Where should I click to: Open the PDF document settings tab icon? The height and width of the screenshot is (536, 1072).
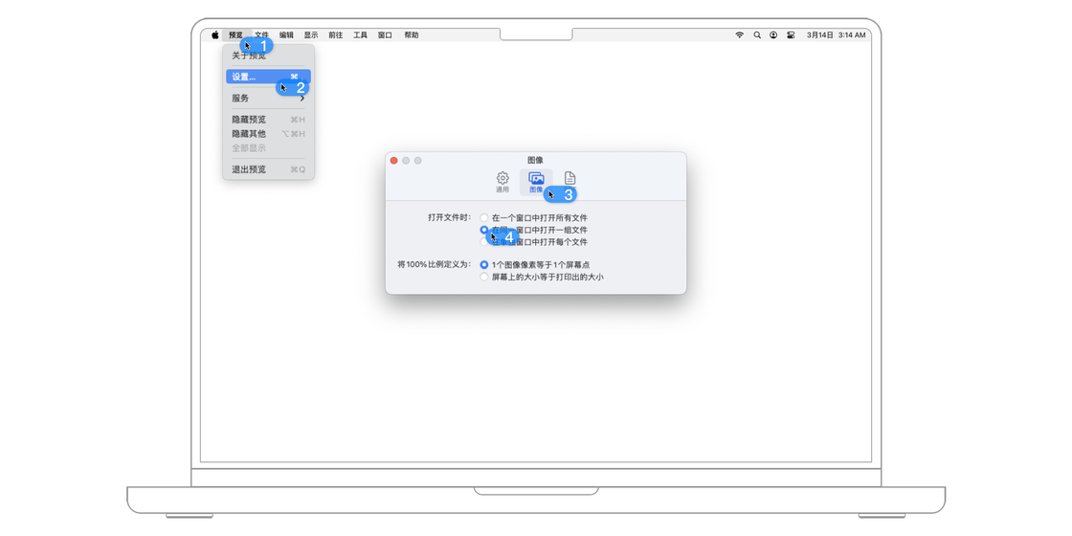point(569,180)
